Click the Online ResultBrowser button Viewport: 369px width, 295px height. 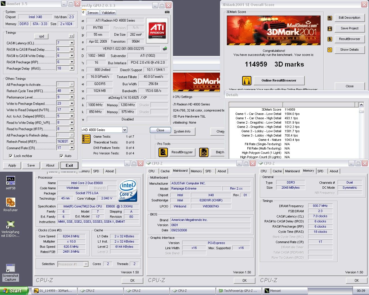pos(279,80)
